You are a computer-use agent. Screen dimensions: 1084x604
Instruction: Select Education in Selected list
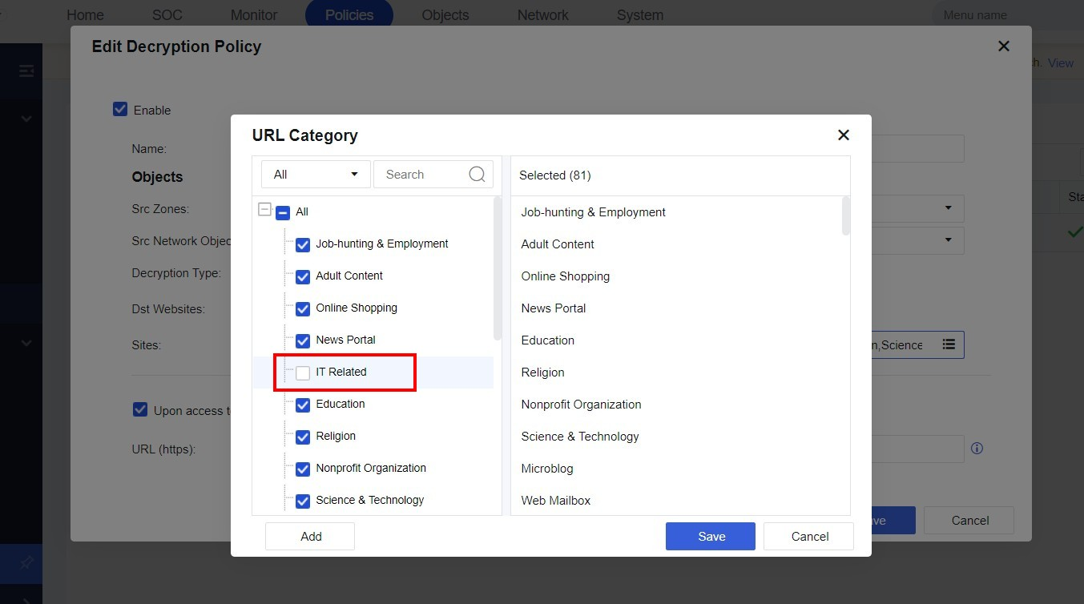tap(548, 340)
